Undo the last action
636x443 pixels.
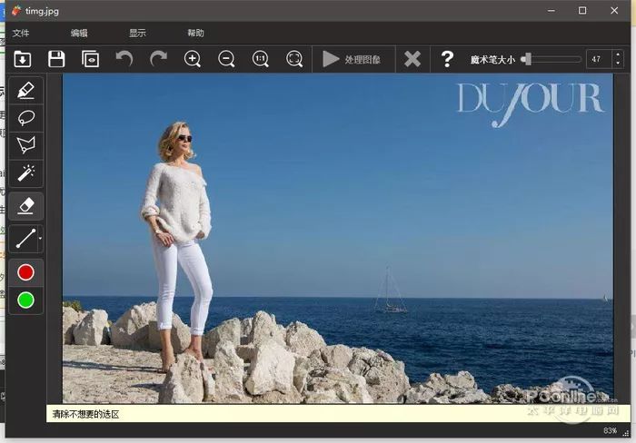[x=124, y=59]
